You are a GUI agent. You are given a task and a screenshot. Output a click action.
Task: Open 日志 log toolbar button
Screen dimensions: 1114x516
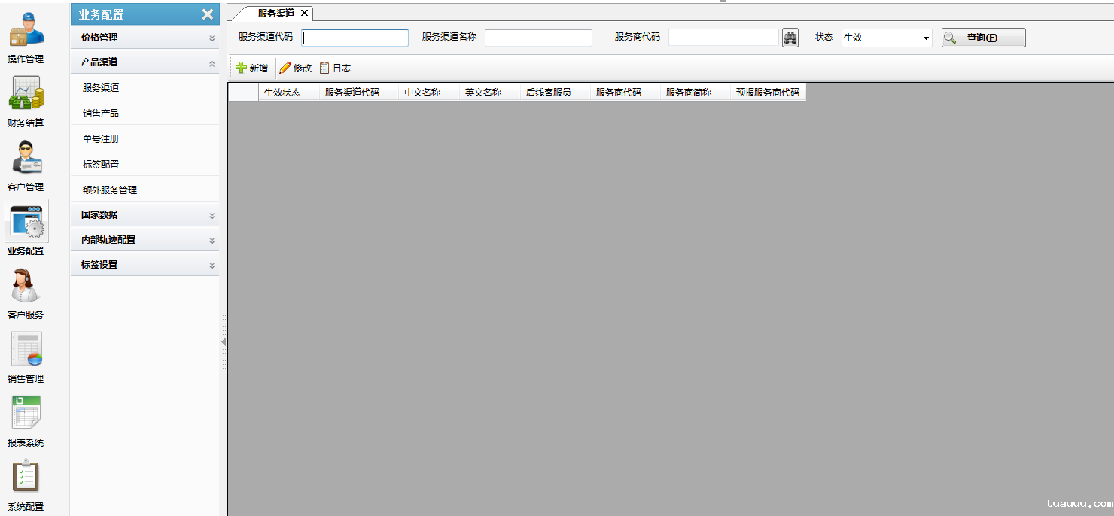[335, 68]
